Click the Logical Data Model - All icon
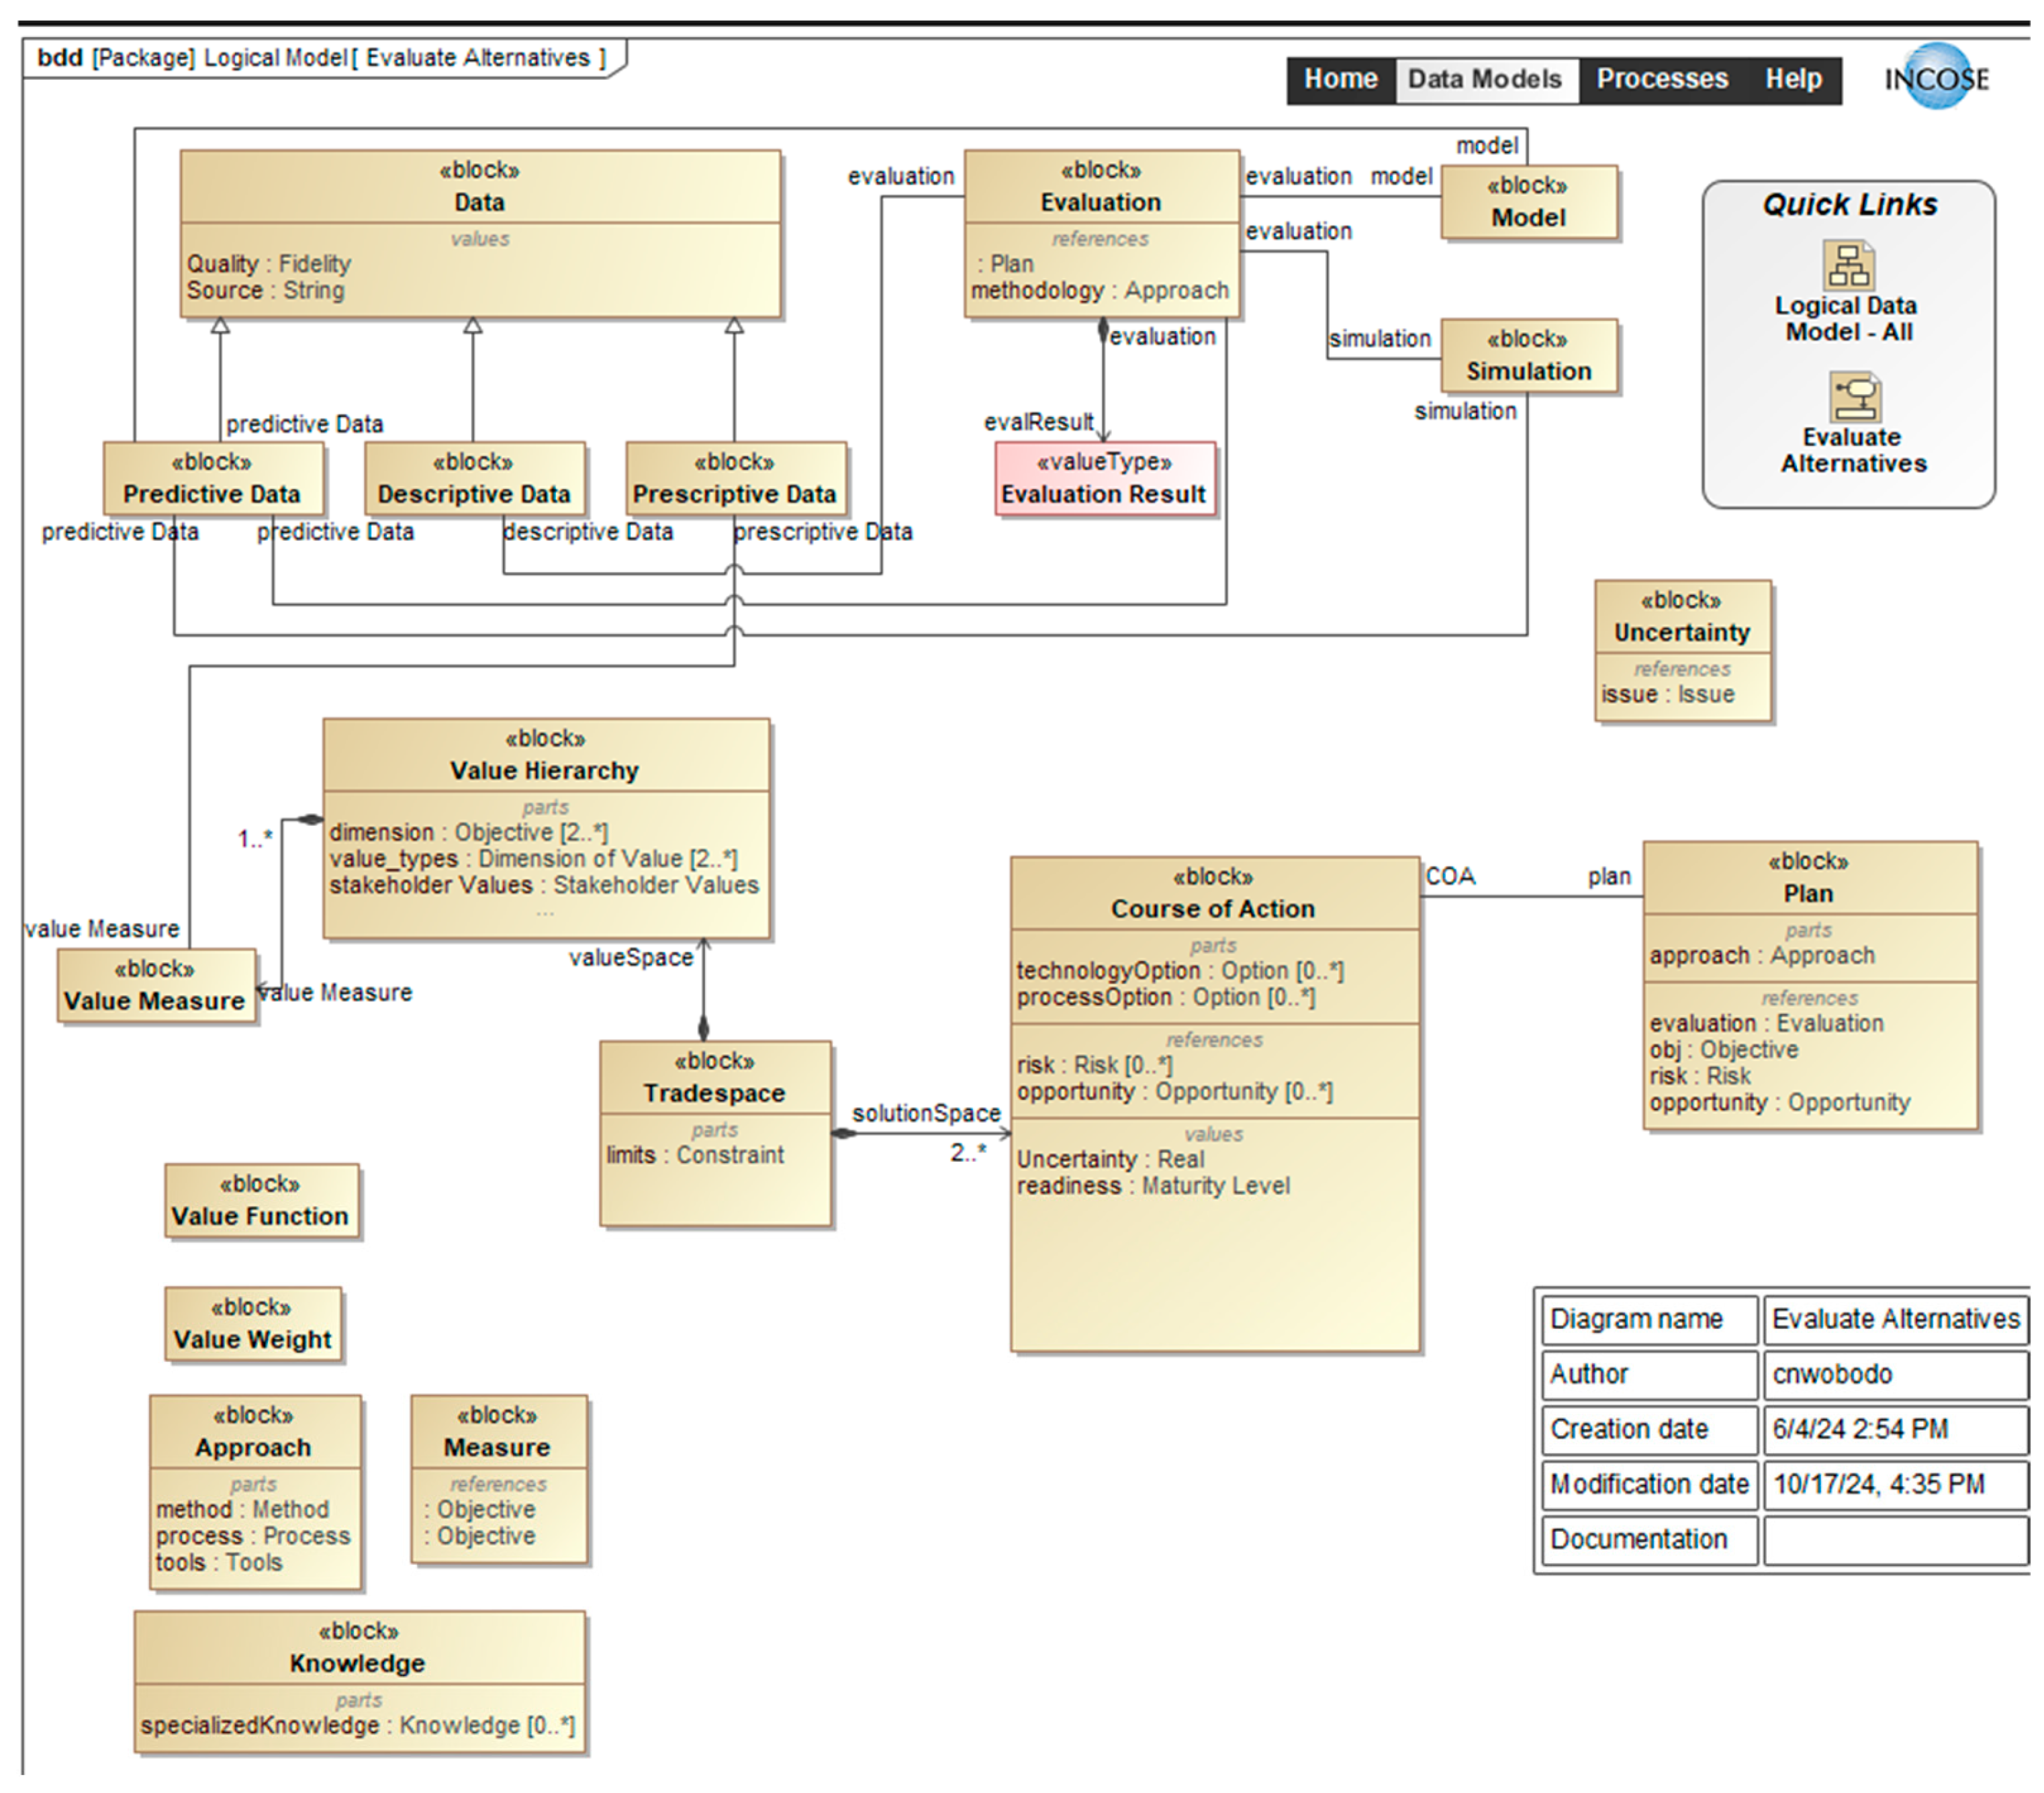This screenshot has height=1793, width=2044. click(1849, 265)
